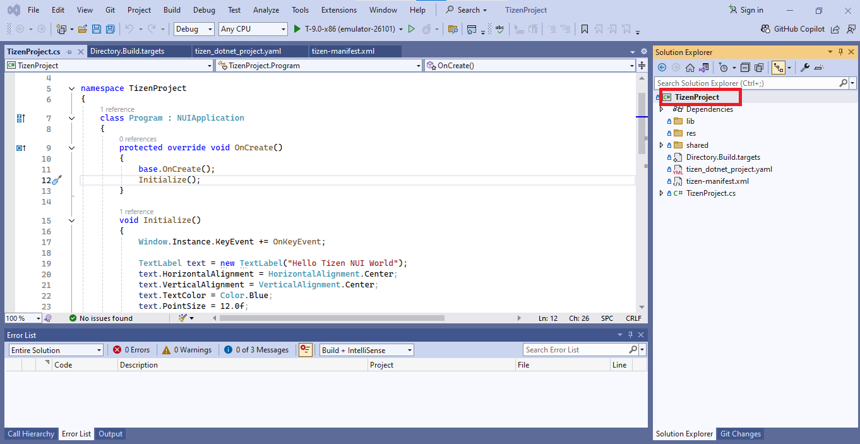Viewport: 860px width, 444px height.
Task: Open the Git menu
Action: pos(110,9)
